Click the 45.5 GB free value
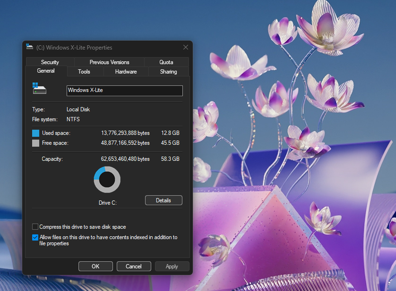This screenshot has height=291, width=396. pos(170,143)
